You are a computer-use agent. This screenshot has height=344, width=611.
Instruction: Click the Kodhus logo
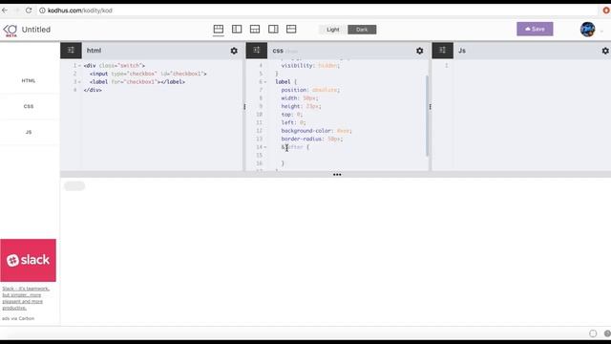(x=11, y=31)
